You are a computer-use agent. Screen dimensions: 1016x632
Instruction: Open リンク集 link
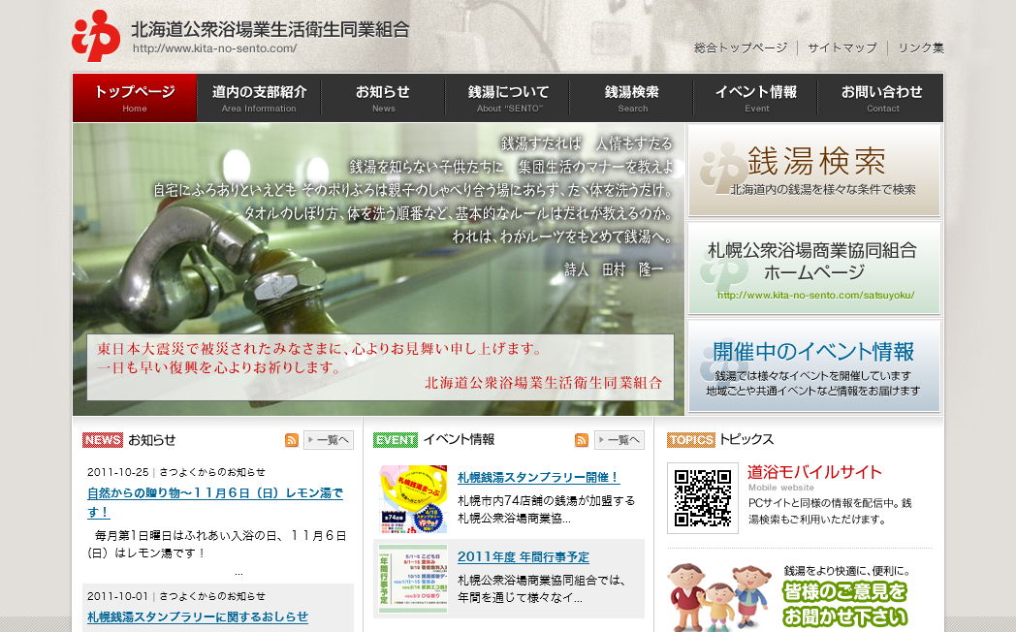[x=921, y=47]
